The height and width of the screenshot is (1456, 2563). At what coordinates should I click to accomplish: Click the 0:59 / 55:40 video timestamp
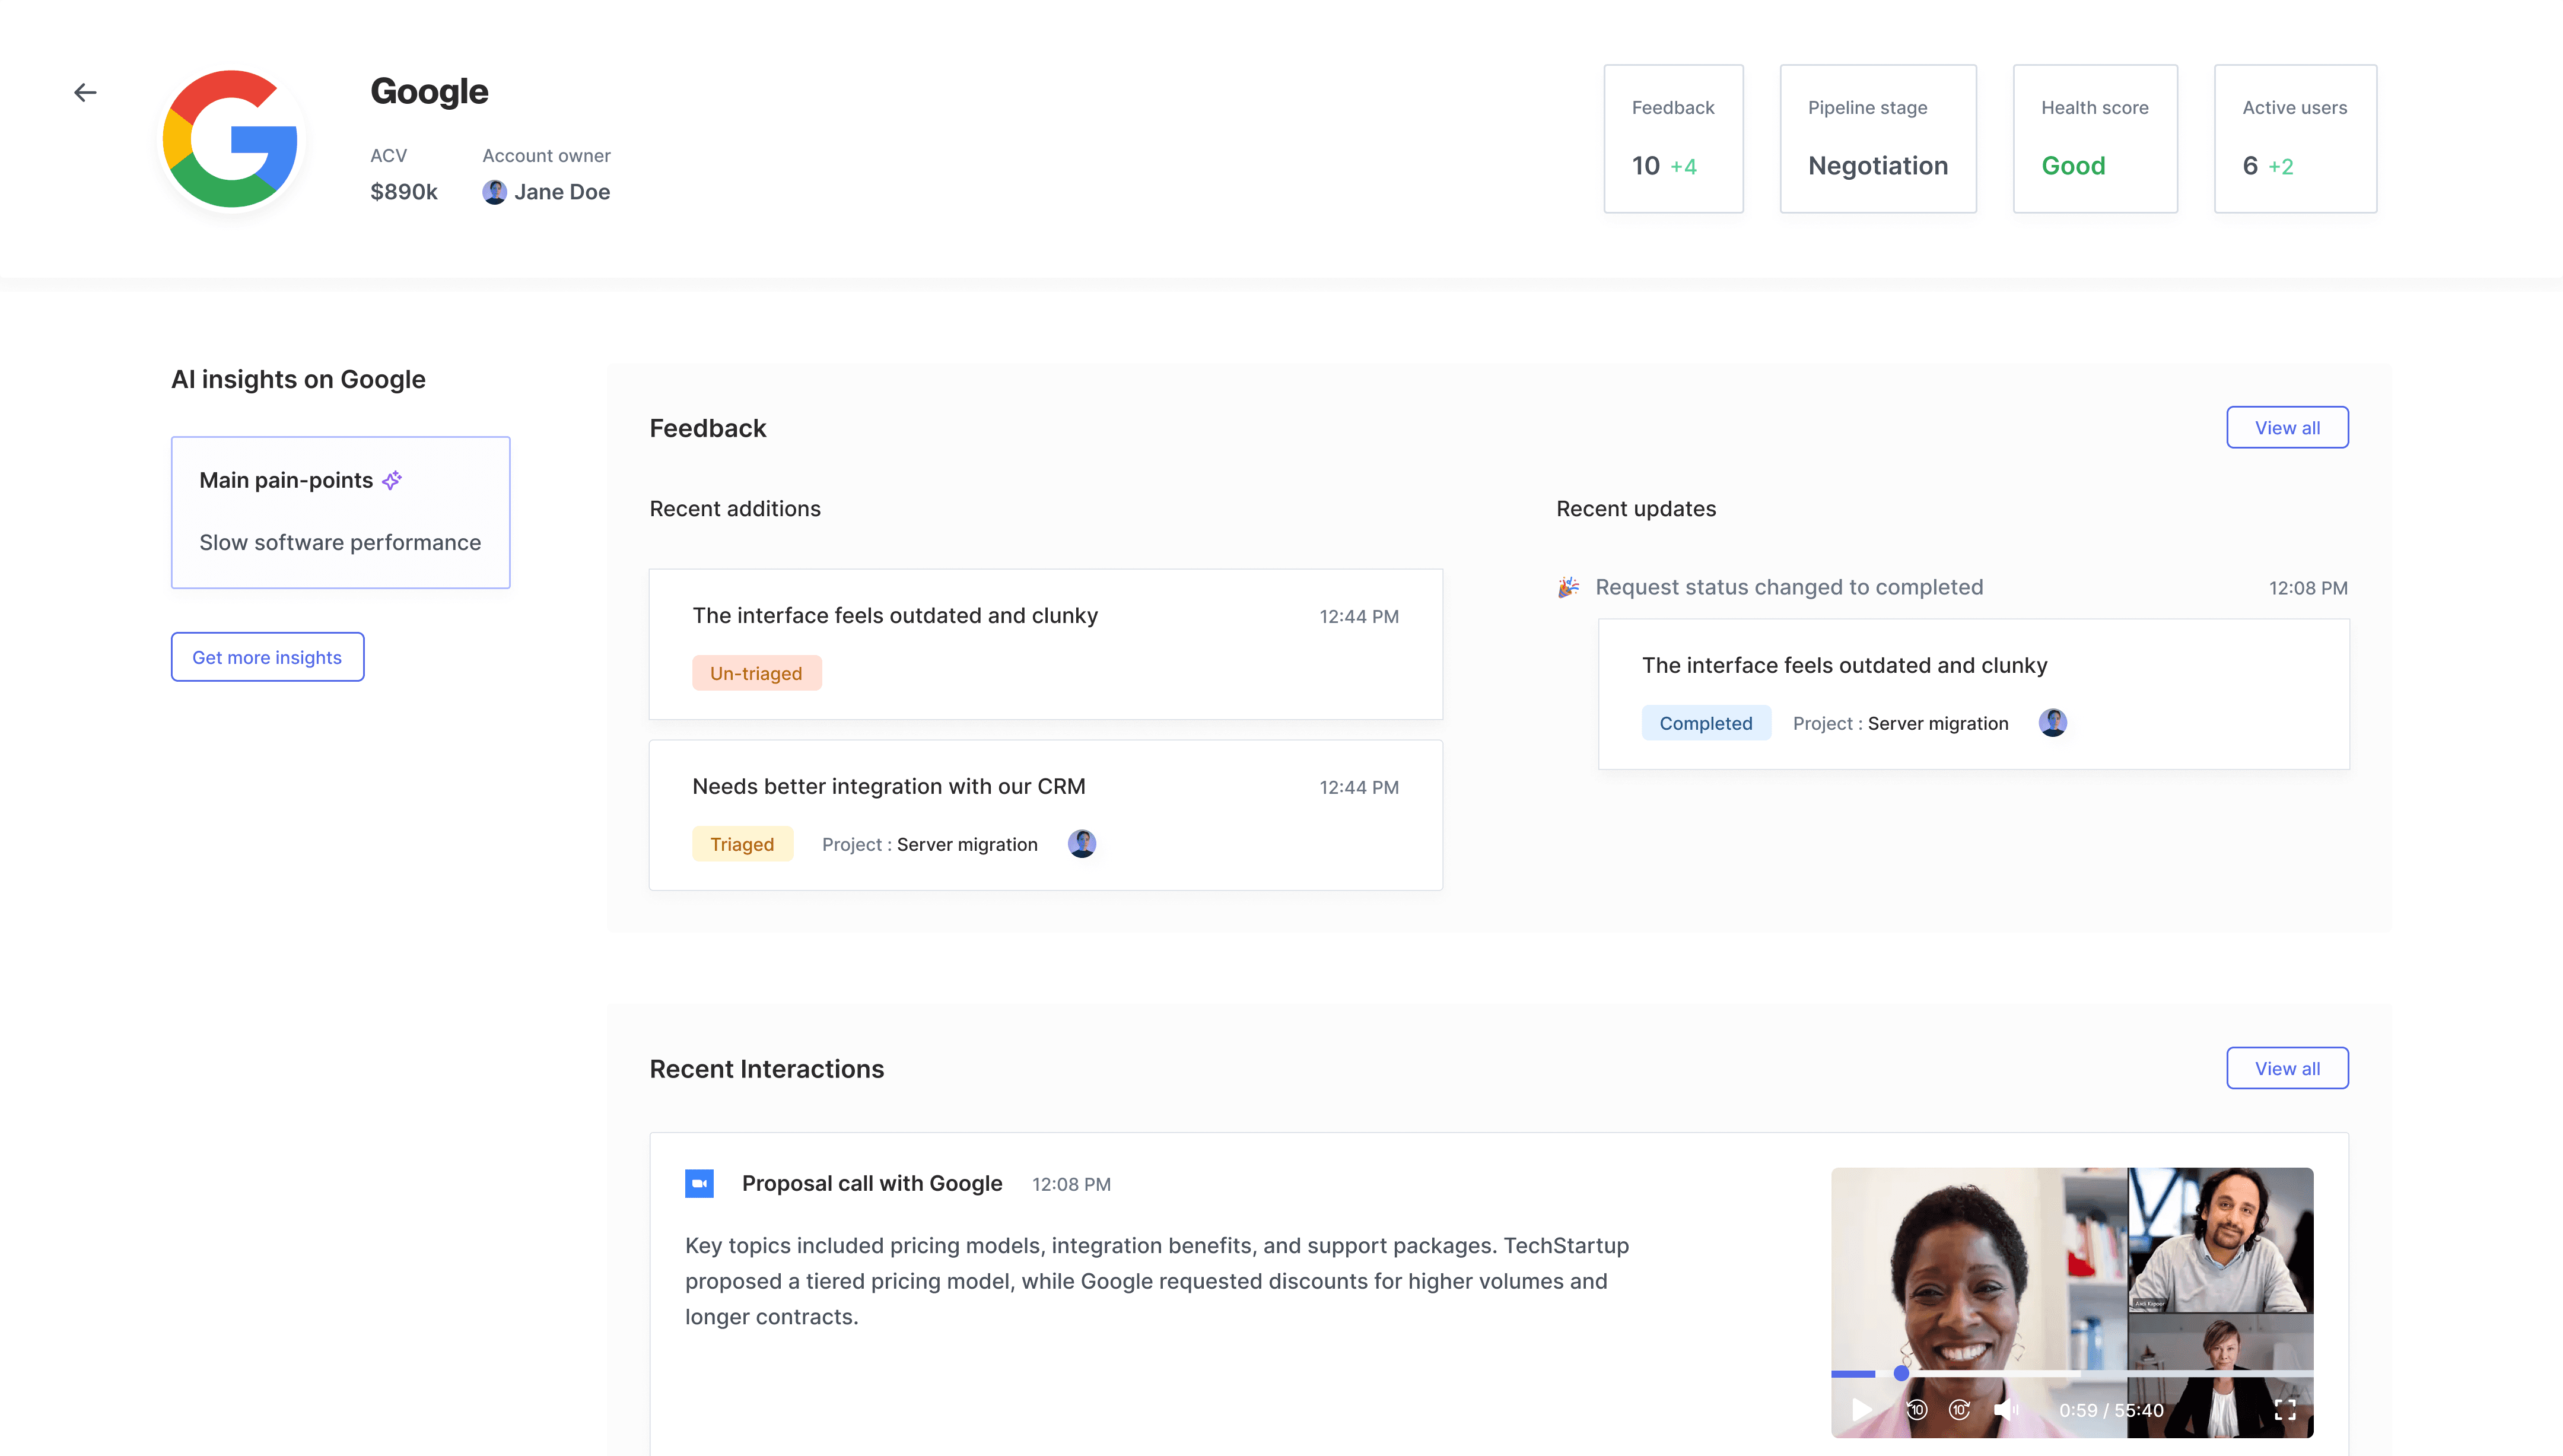pyautogui.click(x=2111, y=1410)
